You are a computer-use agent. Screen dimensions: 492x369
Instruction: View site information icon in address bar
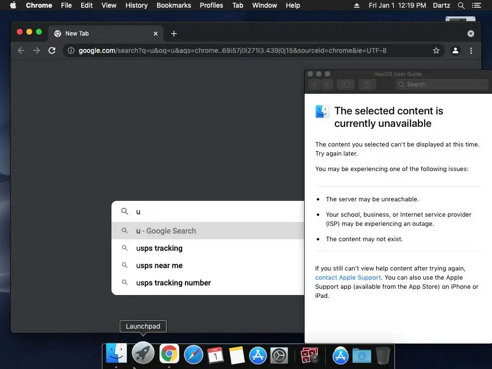pos(71,50)
